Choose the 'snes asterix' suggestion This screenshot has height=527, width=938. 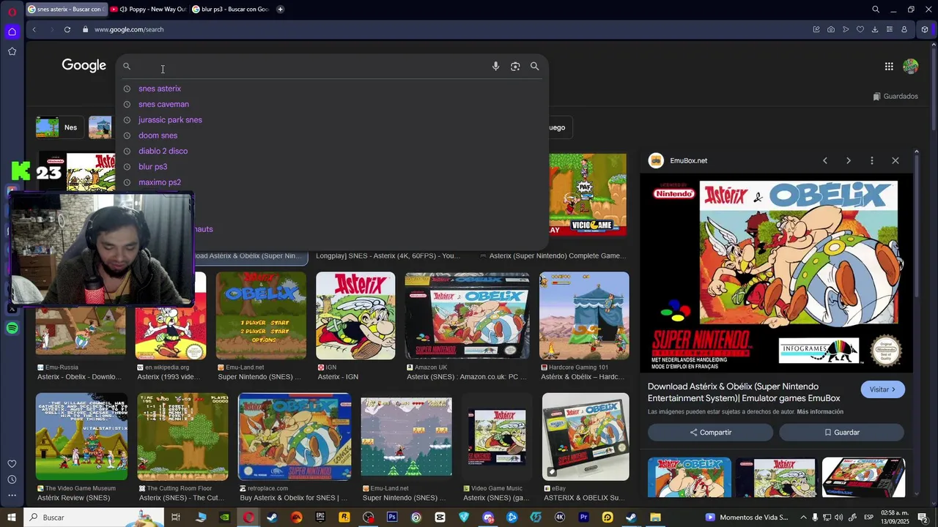pos(160,89)
